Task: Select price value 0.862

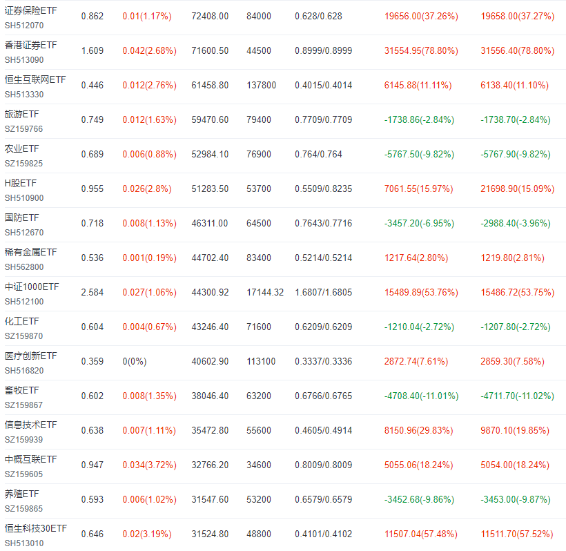Action: [x=92, y=17]
